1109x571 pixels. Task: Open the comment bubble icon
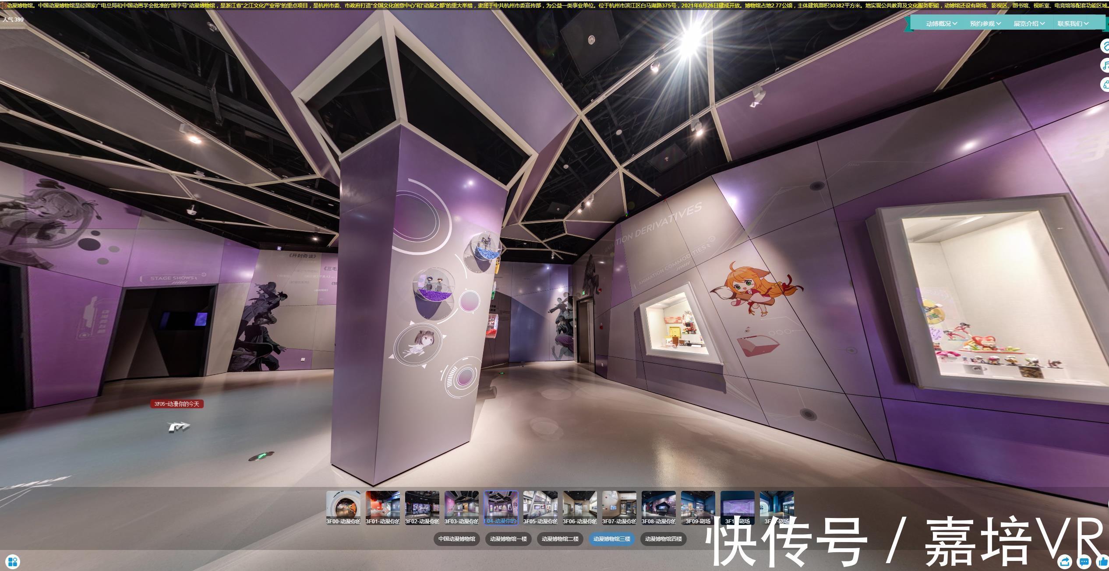point(1084,561)
